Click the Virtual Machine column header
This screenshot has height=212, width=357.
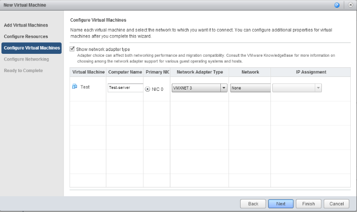pos(88,72)
